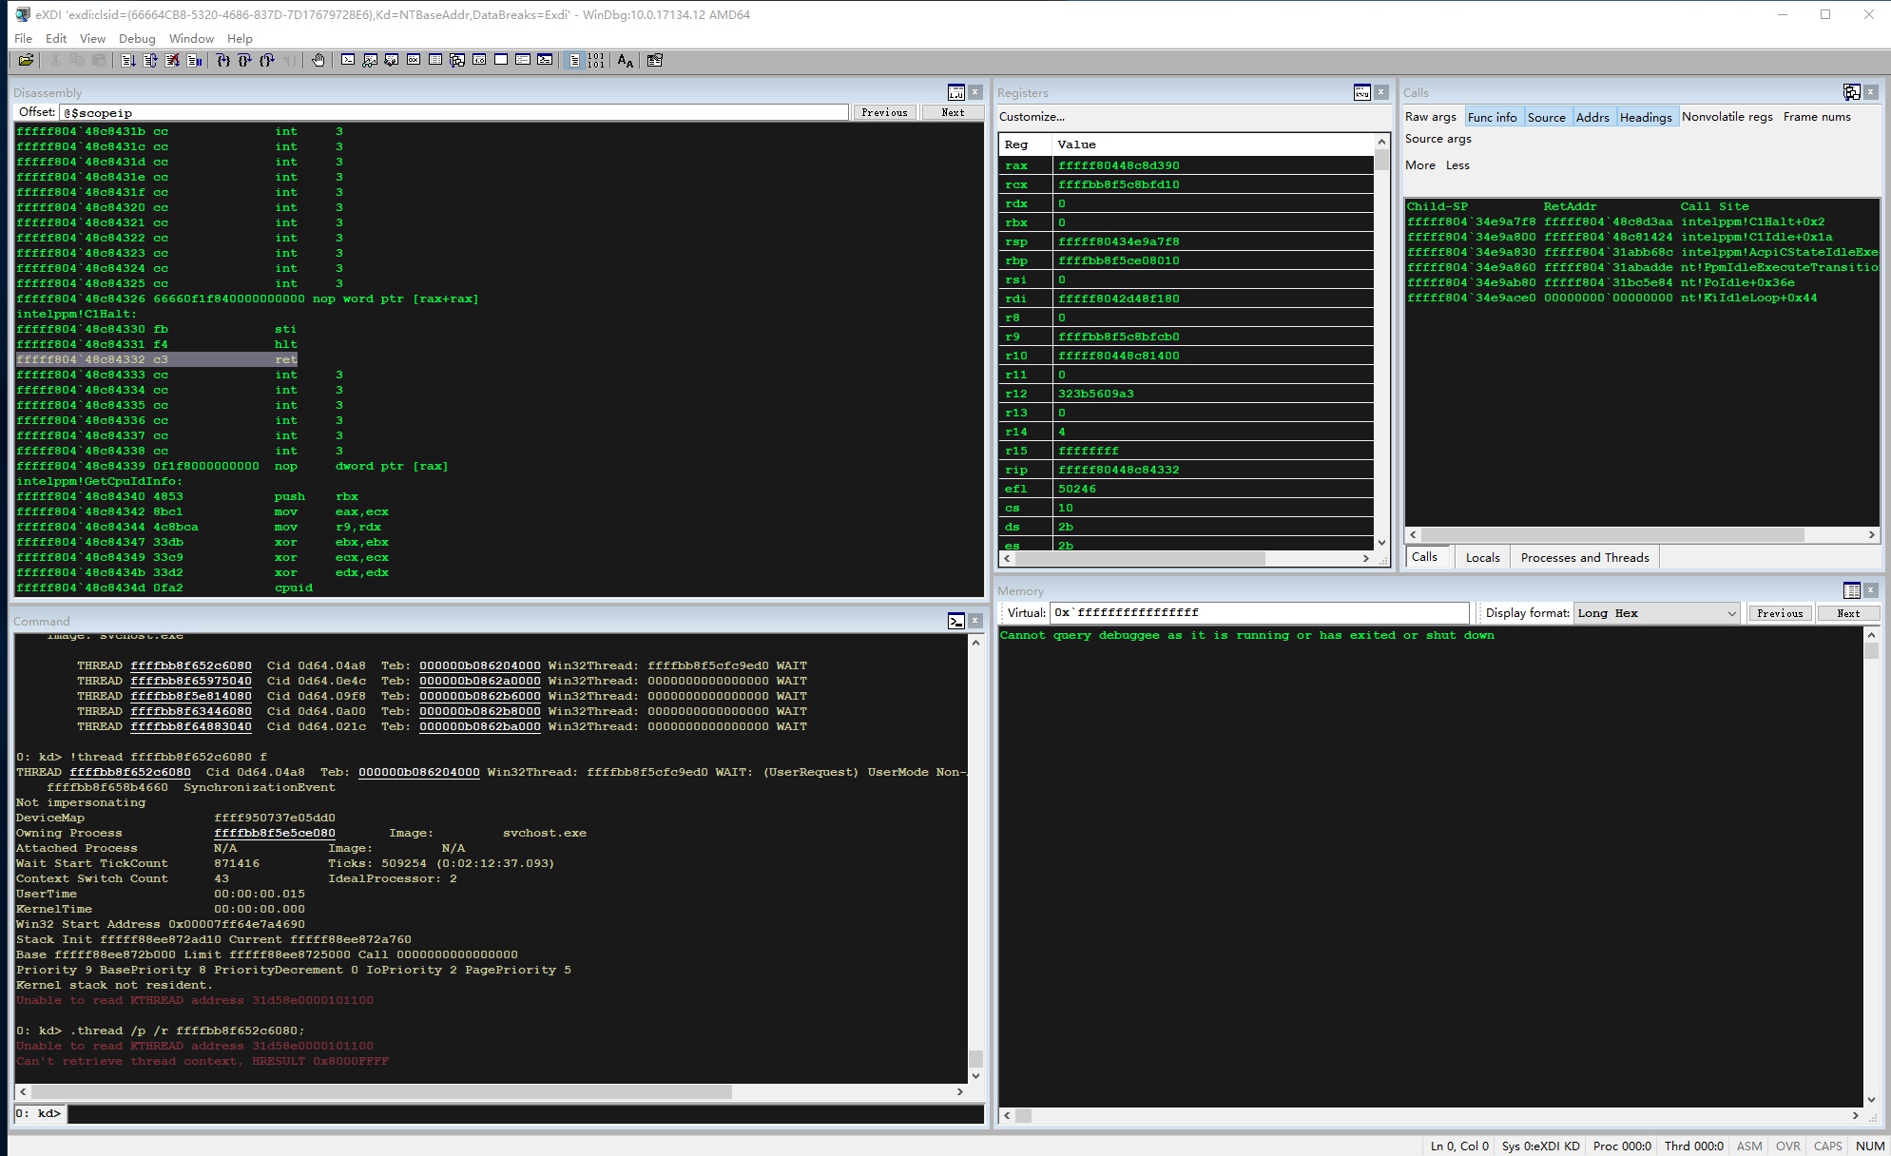Toggle Source option in Calls panel
This screenshot has width=1891, height=1156.
[1547, 117]
